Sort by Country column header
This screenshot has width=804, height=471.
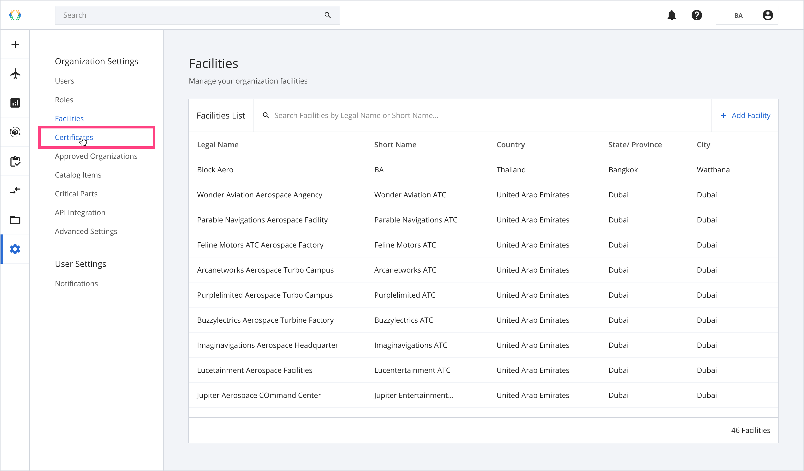click(x=511, y=145)
